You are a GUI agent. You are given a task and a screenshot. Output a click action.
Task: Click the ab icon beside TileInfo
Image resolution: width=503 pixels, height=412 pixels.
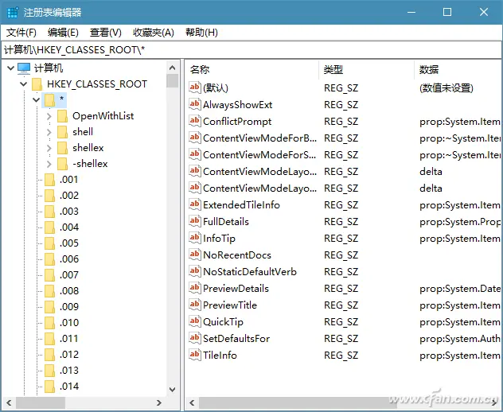195,354
